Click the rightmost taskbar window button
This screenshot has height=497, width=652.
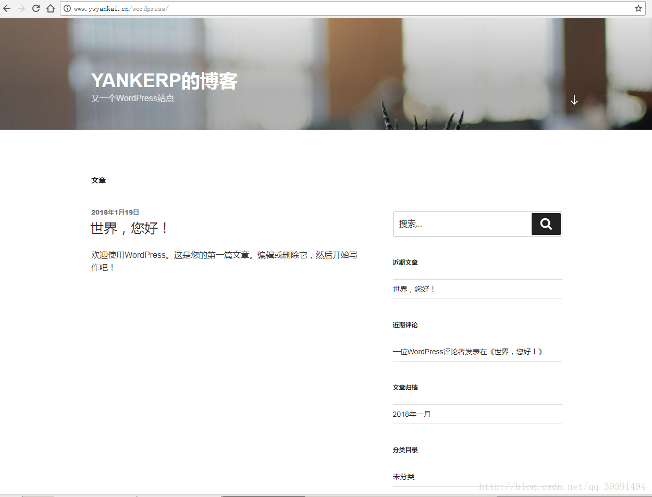click(263, 494)
